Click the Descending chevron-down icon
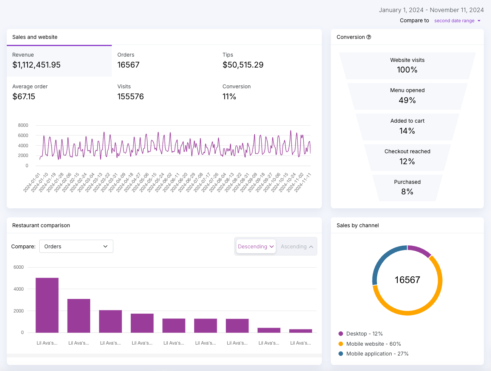Viewport: 491px width, 371px height. [272, 246]
